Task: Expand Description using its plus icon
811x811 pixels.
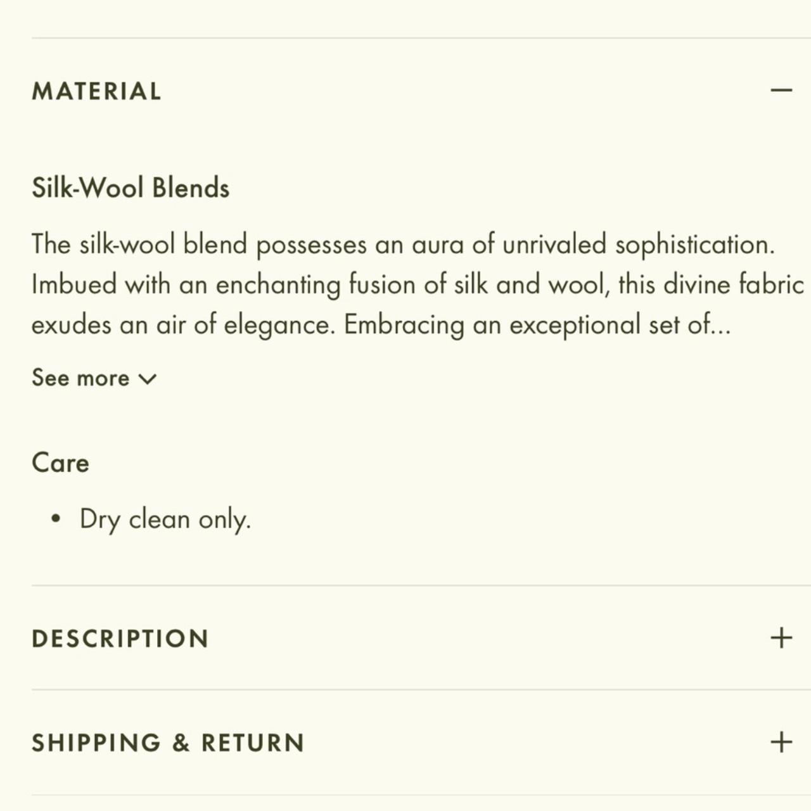Action: click(x=781, y=637)
